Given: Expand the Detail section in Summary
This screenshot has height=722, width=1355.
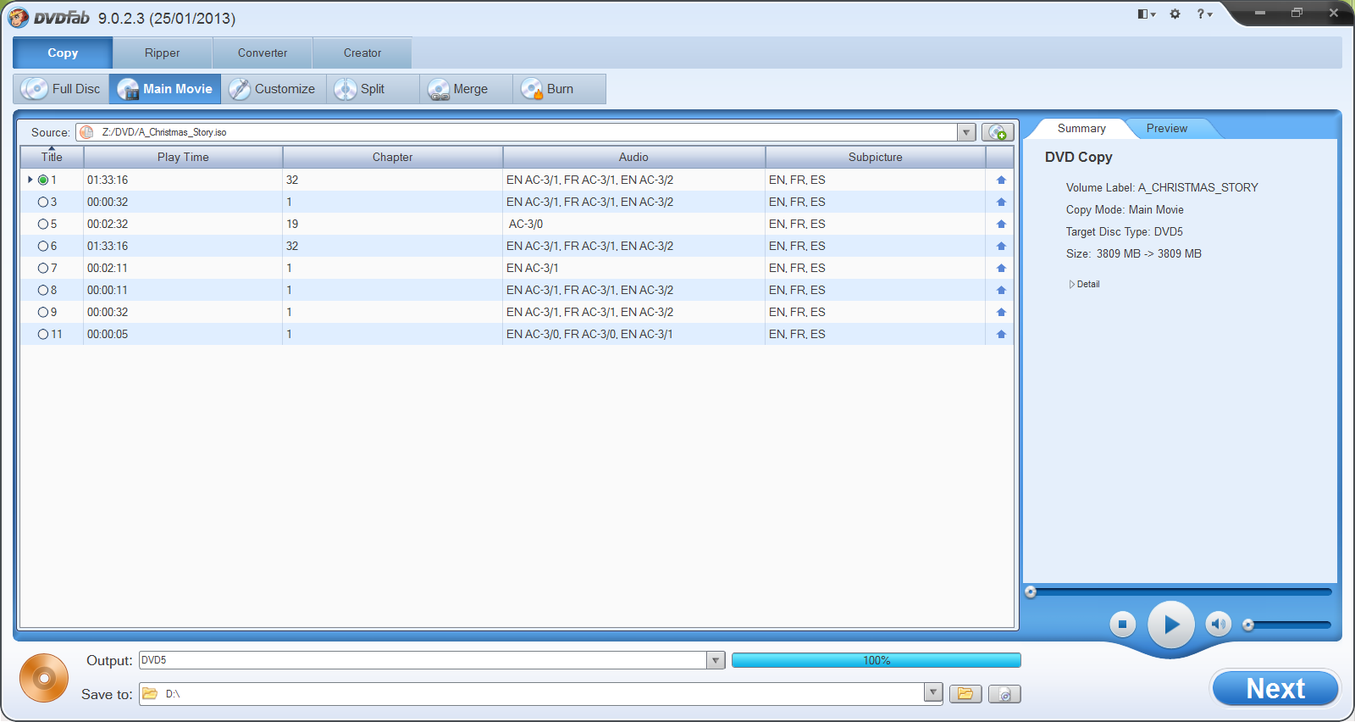Looking at the screenshot, I should click(x=1085, y=284).
